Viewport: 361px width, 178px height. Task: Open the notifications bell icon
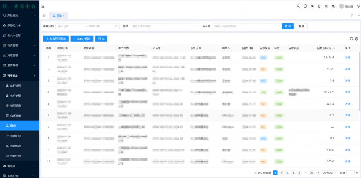coord(318,6)
